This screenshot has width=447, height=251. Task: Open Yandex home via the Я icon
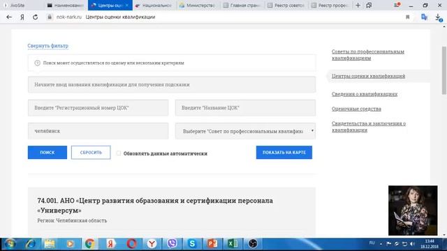[22, 17]
